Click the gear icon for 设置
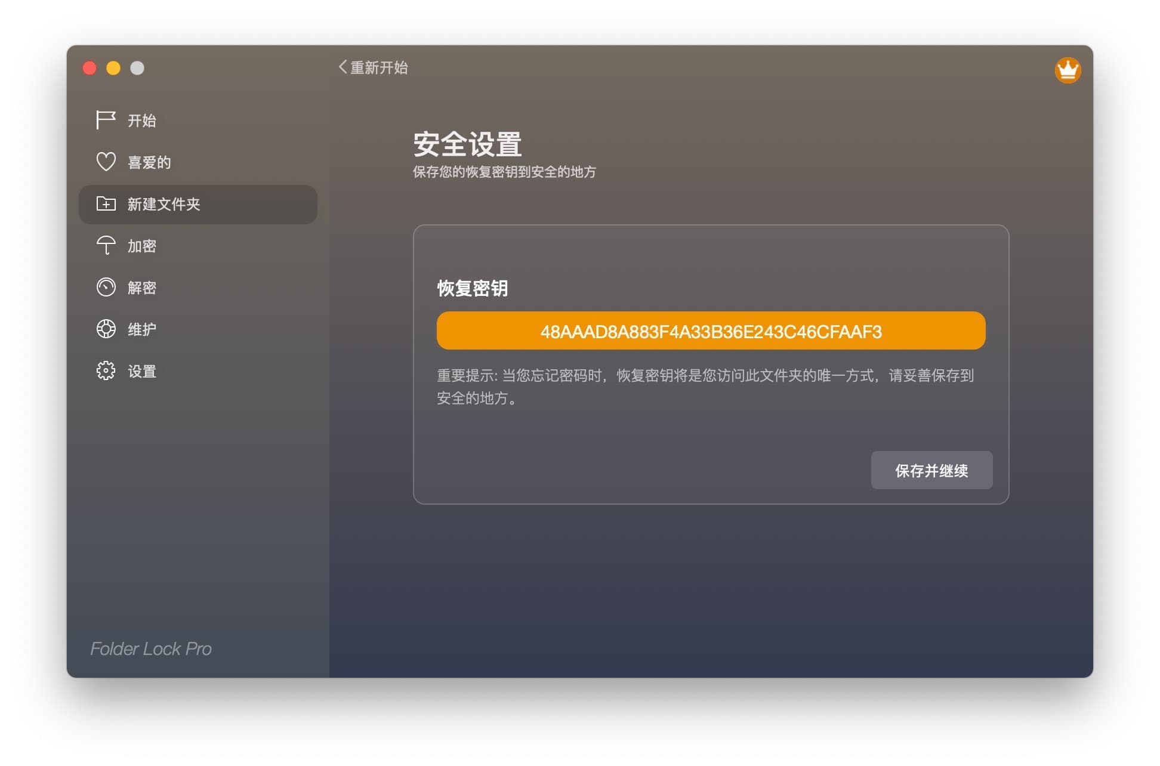The width and height of the screenshot is (1160, 766). pos(106,370)
